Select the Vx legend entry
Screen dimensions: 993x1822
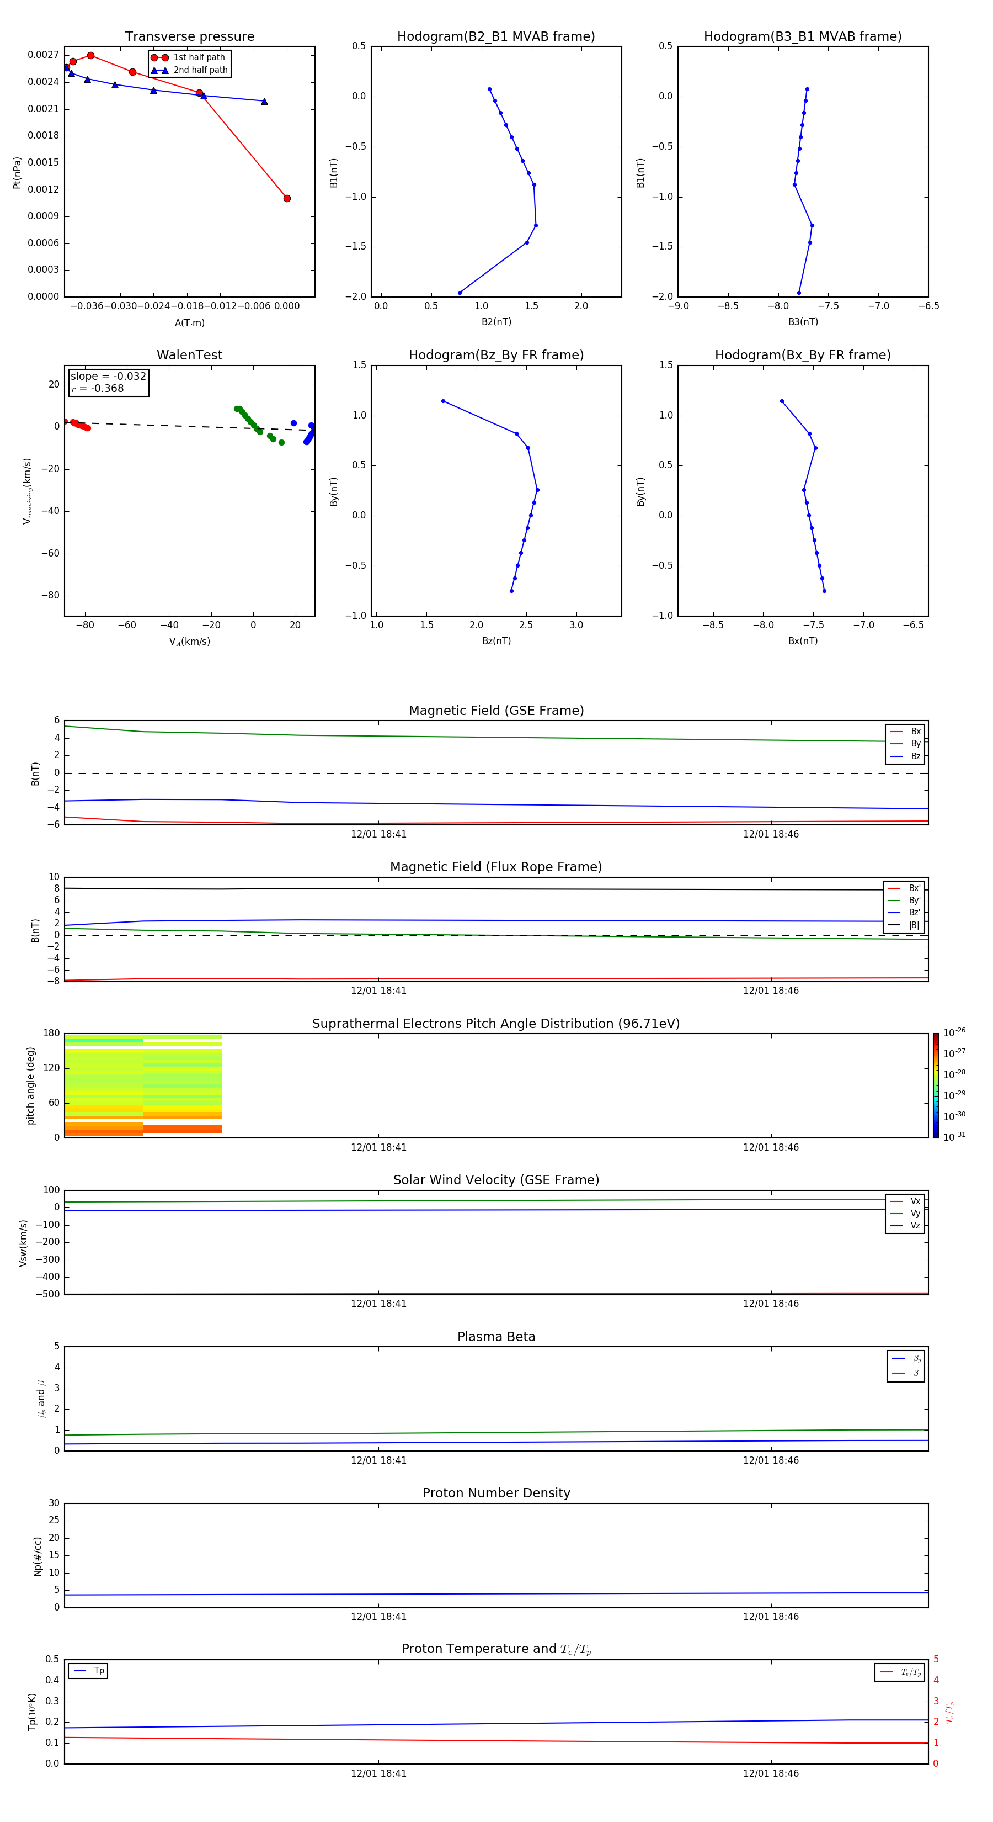pos(905,1201)
